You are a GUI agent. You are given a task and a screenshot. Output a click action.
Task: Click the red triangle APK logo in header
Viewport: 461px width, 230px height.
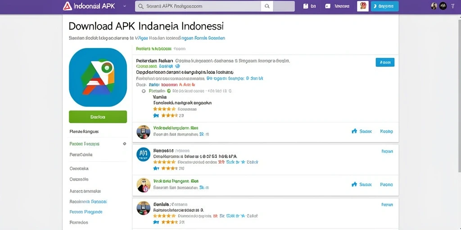(x=68, y=6)
